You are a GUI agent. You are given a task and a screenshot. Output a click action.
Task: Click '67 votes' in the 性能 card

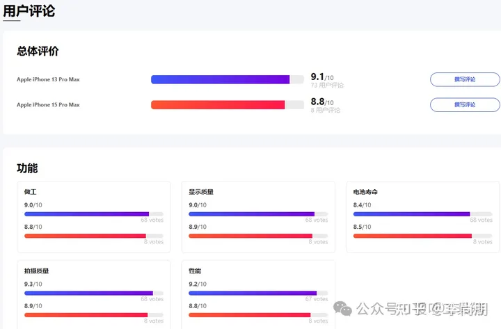tap(317, 299)
